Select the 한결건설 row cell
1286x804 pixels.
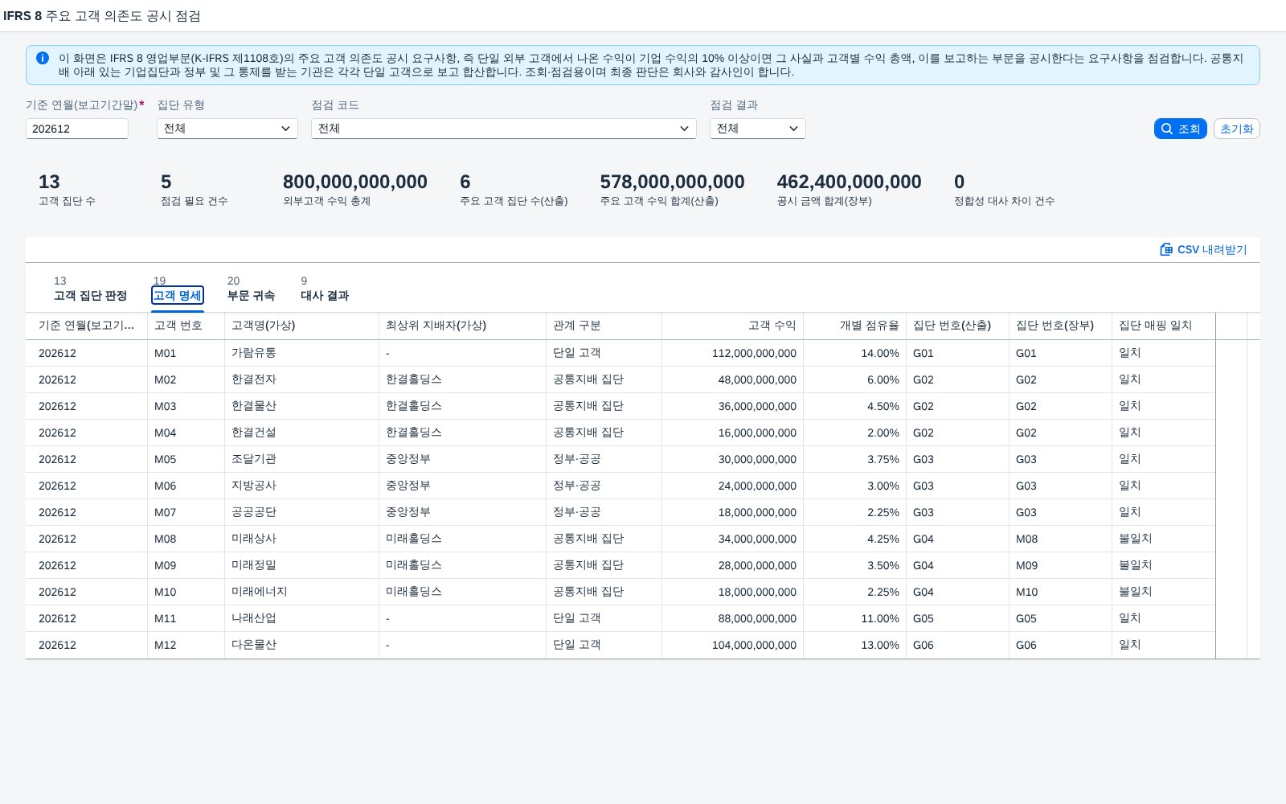254,433
